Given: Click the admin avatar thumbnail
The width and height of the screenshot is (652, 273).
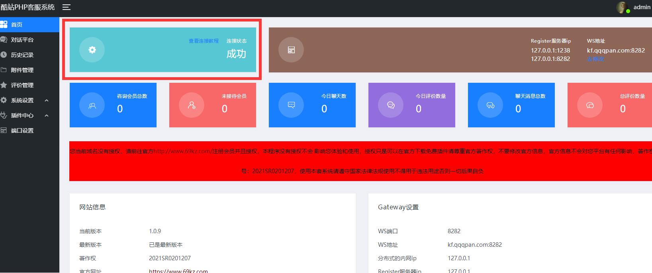Looking at the screenshot, I should (622, 7).
